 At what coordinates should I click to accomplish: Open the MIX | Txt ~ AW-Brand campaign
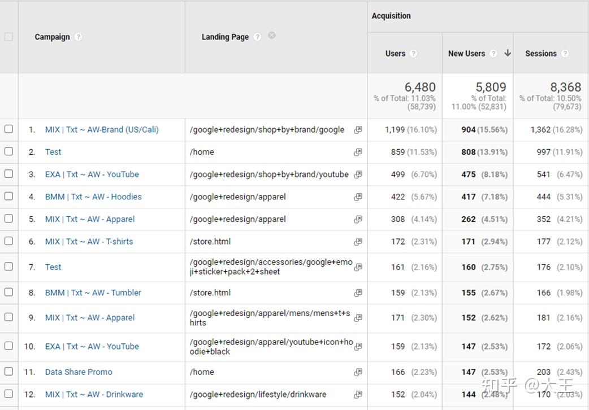click(102, 129)
